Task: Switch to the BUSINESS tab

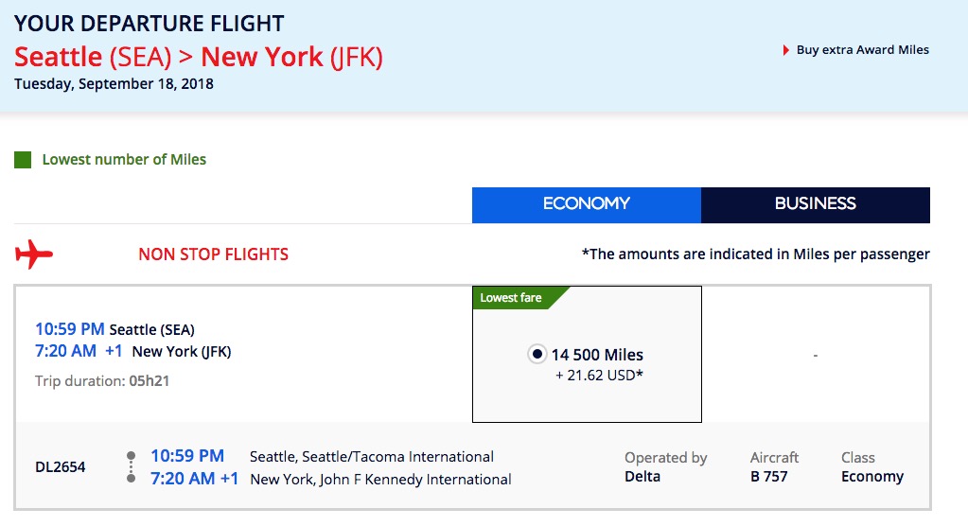Action: coord(816,205)
